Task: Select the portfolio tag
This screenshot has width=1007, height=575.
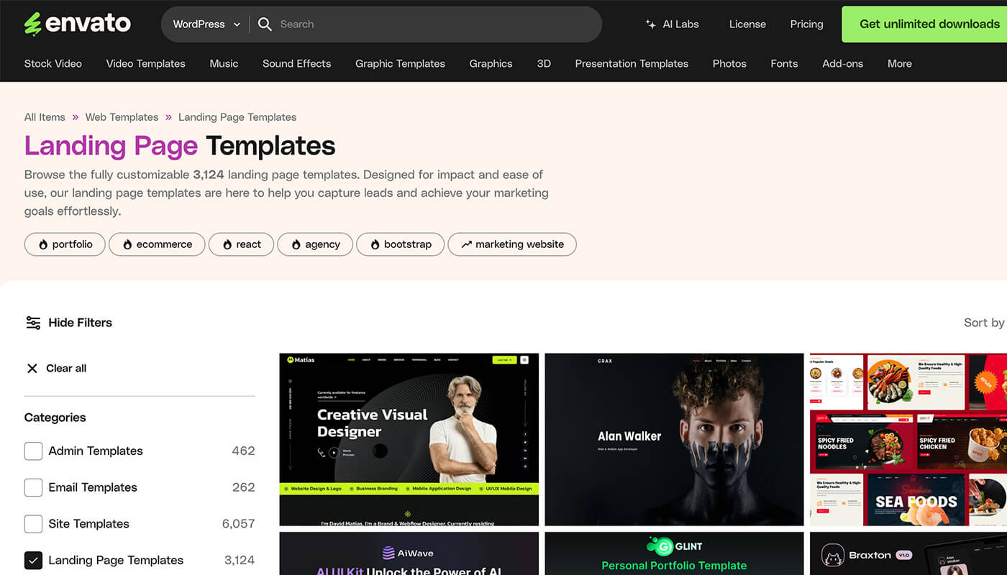Action: (65, 244)
